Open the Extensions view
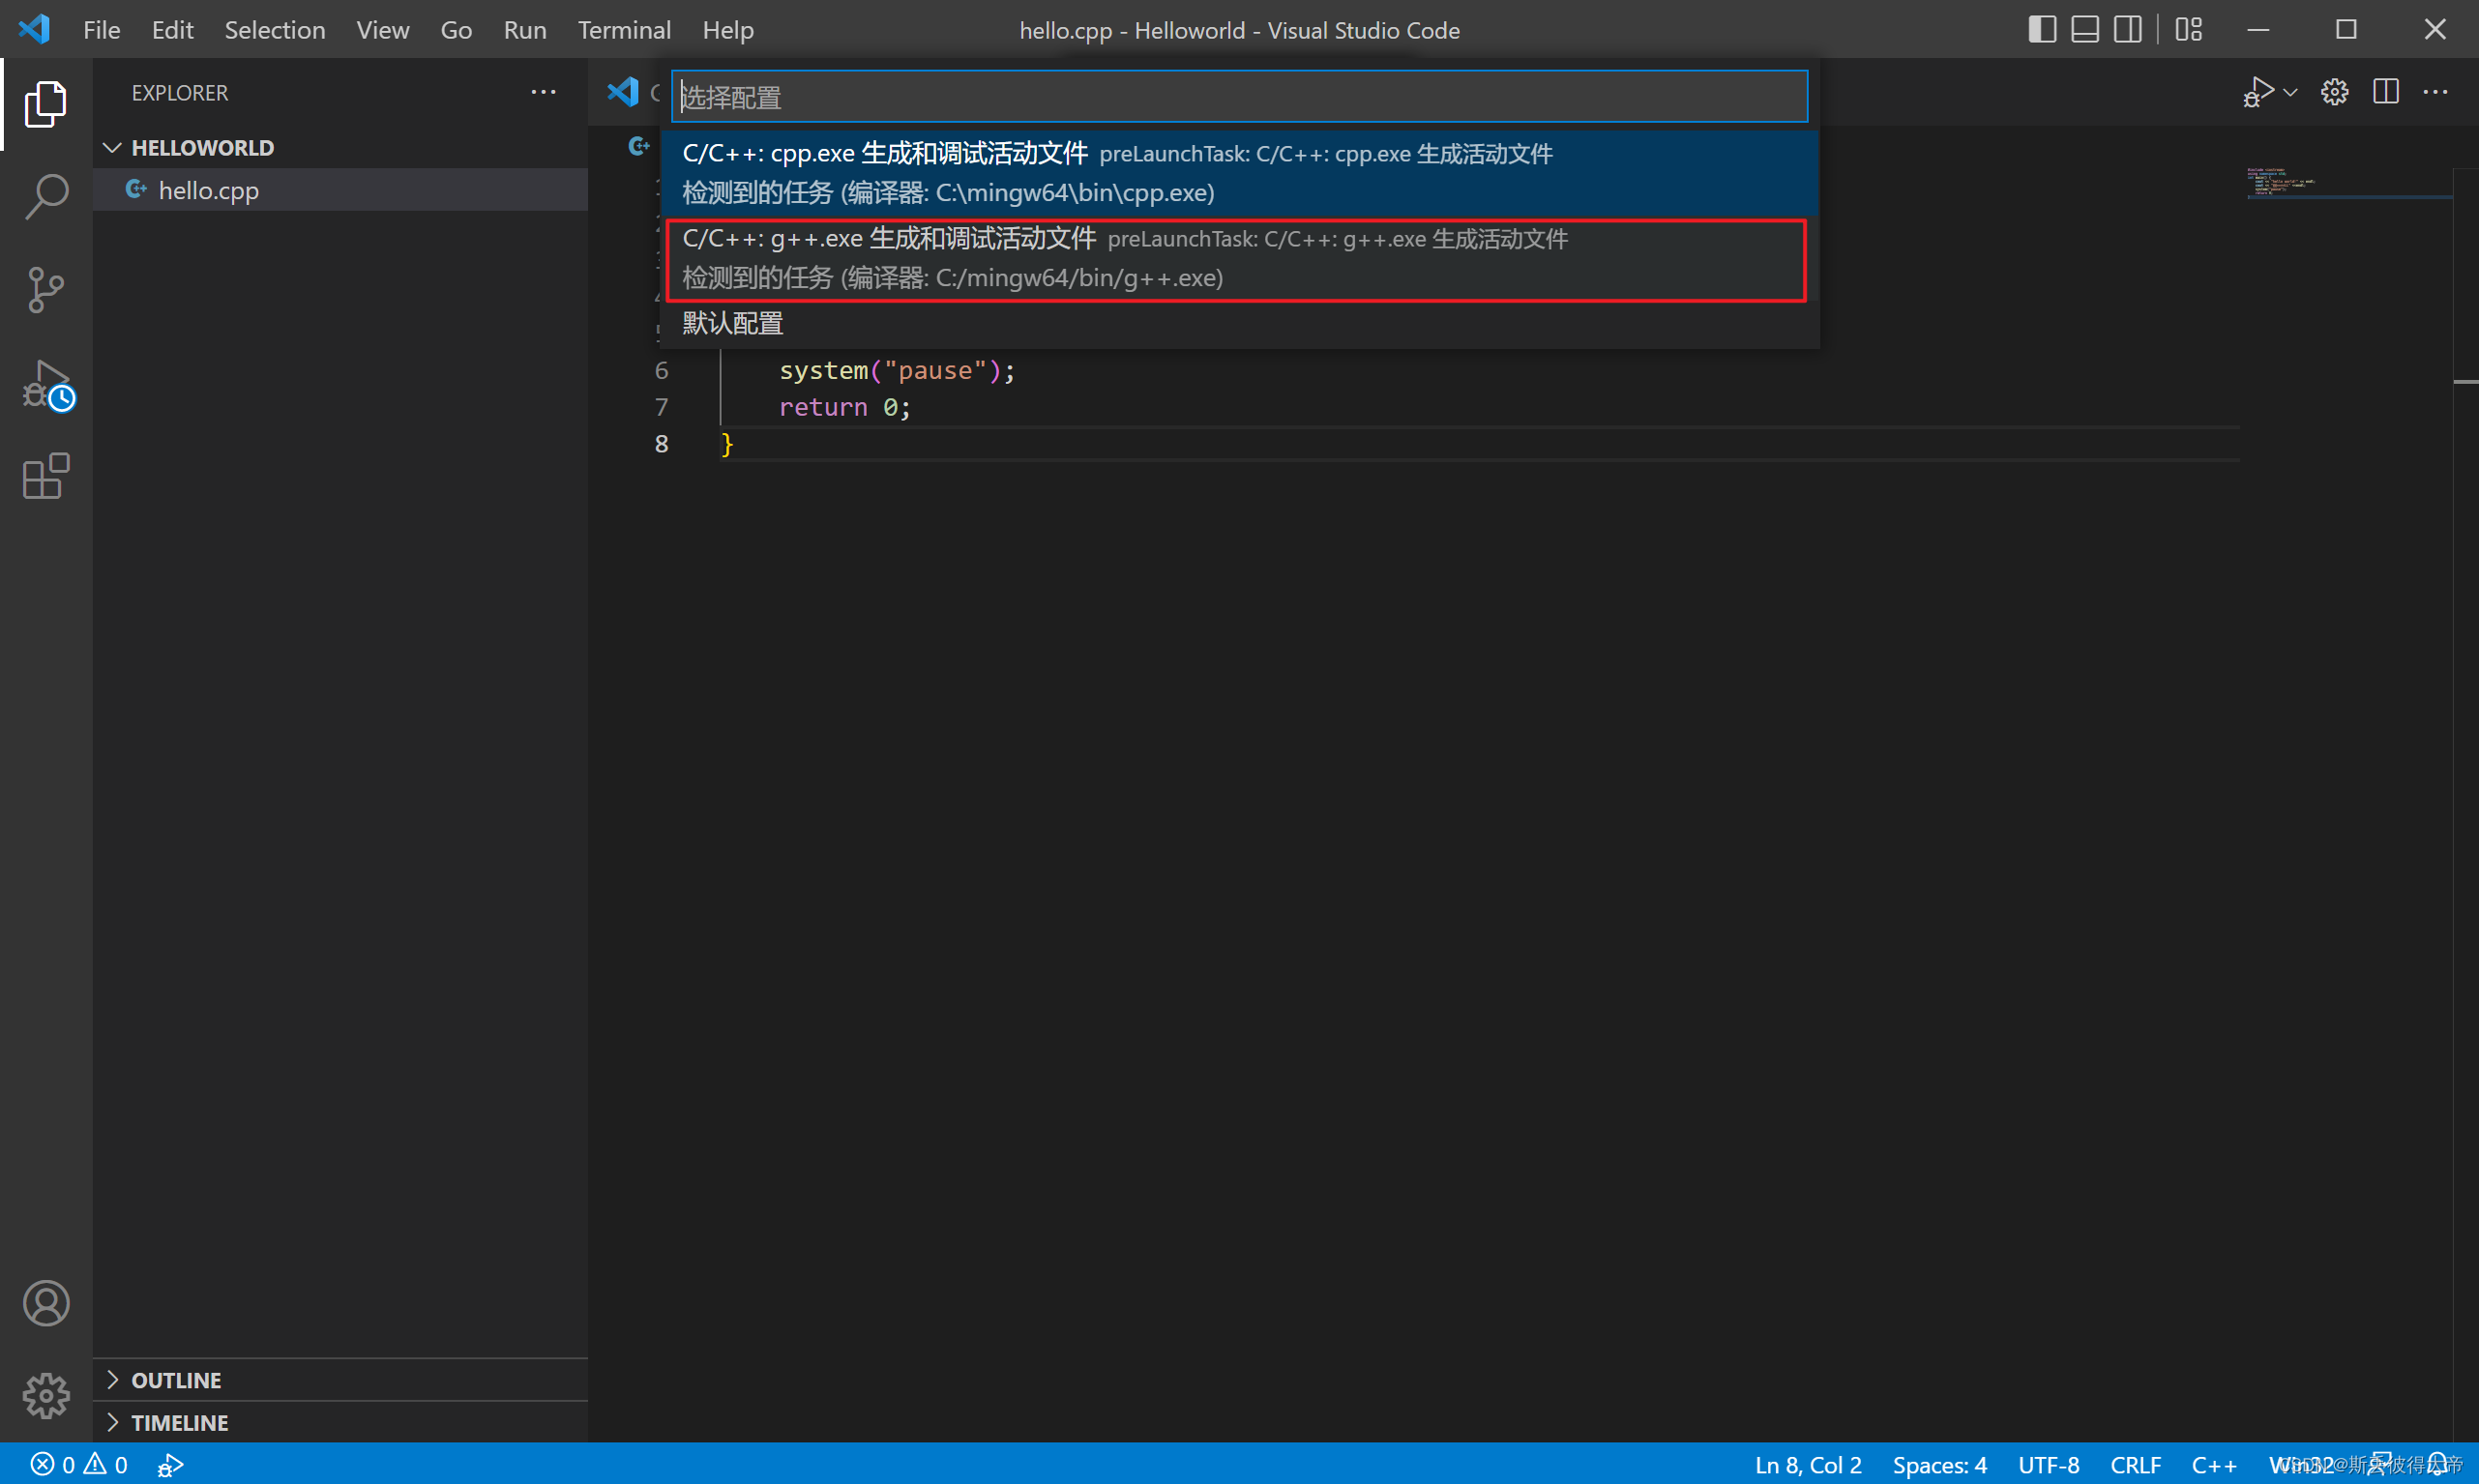The width and height of the screenshot is (2479, 1484). pos(45,476)
